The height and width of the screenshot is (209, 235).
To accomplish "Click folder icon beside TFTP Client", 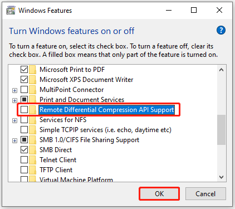I will (32, 170).
